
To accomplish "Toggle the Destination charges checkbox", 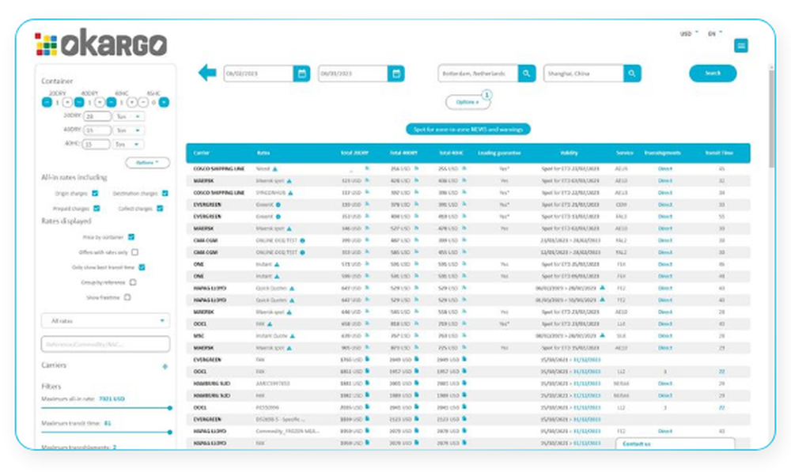I will 165,193.
